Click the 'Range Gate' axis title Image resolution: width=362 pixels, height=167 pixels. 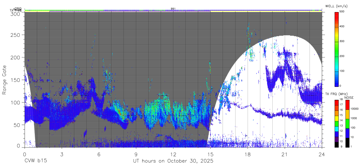pyautogui.click(x=4, y=80)
